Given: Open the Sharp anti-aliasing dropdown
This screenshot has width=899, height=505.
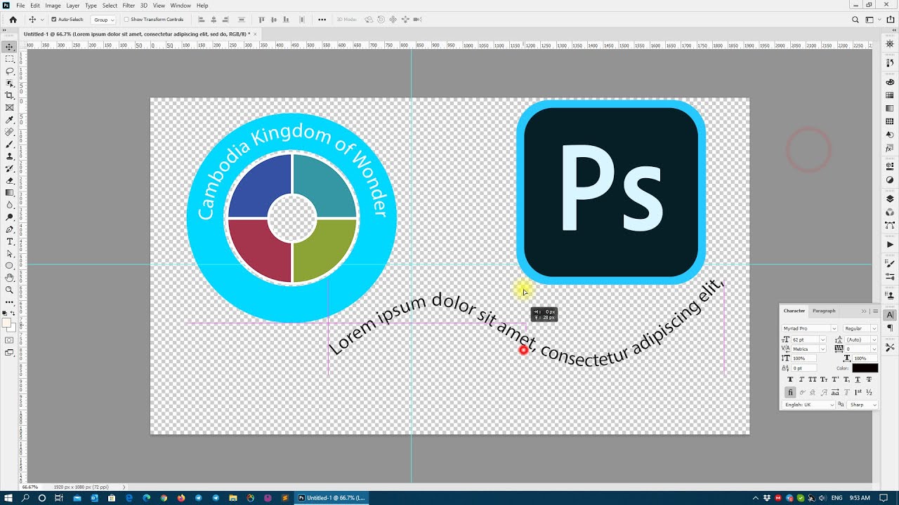Looking at the screenshot, I should 863,405.
